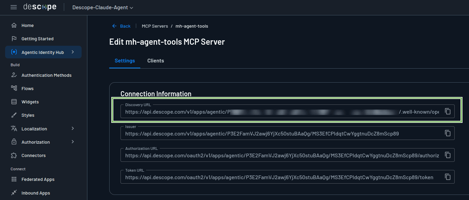The height and width of the screenshot is (200, 469).
Task: Switch to the Settings tab
Action: tap(125, 61)
